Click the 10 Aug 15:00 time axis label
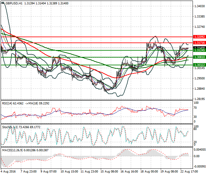This screenshot has width=206, height=175. 69,172
